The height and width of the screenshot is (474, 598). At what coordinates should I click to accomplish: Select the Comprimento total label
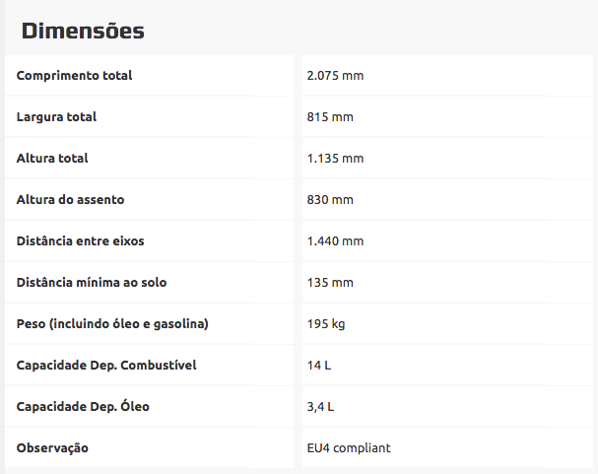click(74, 76)
